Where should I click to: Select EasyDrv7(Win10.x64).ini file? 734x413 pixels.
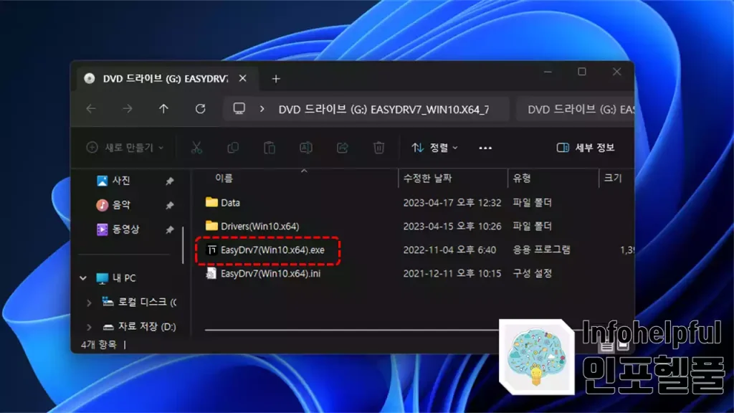(x=270, y=273)
